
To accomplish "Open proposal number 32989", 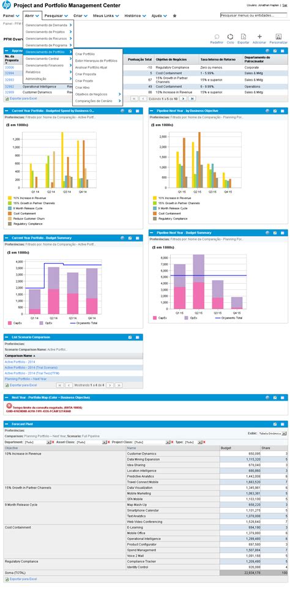I will point(9,92).
